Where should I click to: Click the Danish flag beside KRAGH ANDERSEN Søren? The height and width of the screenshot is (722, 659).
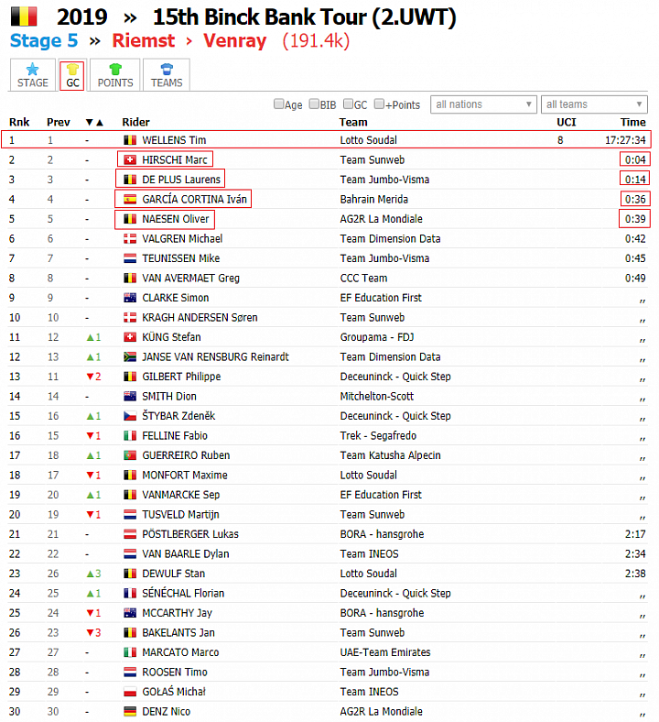click(x=130, y=317)
